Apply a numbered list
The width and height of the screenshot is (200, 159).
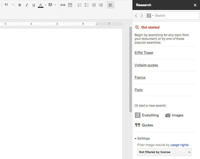tap(80, 5)
